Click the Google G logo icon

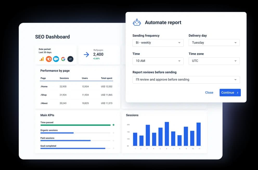(x=63, y=59)
